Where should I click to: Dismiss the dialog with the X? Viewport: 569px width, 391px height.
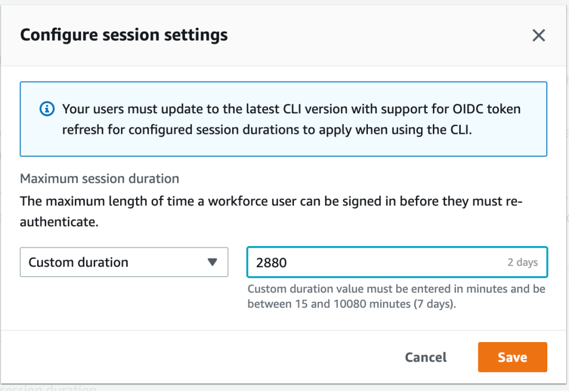[538, 35]
